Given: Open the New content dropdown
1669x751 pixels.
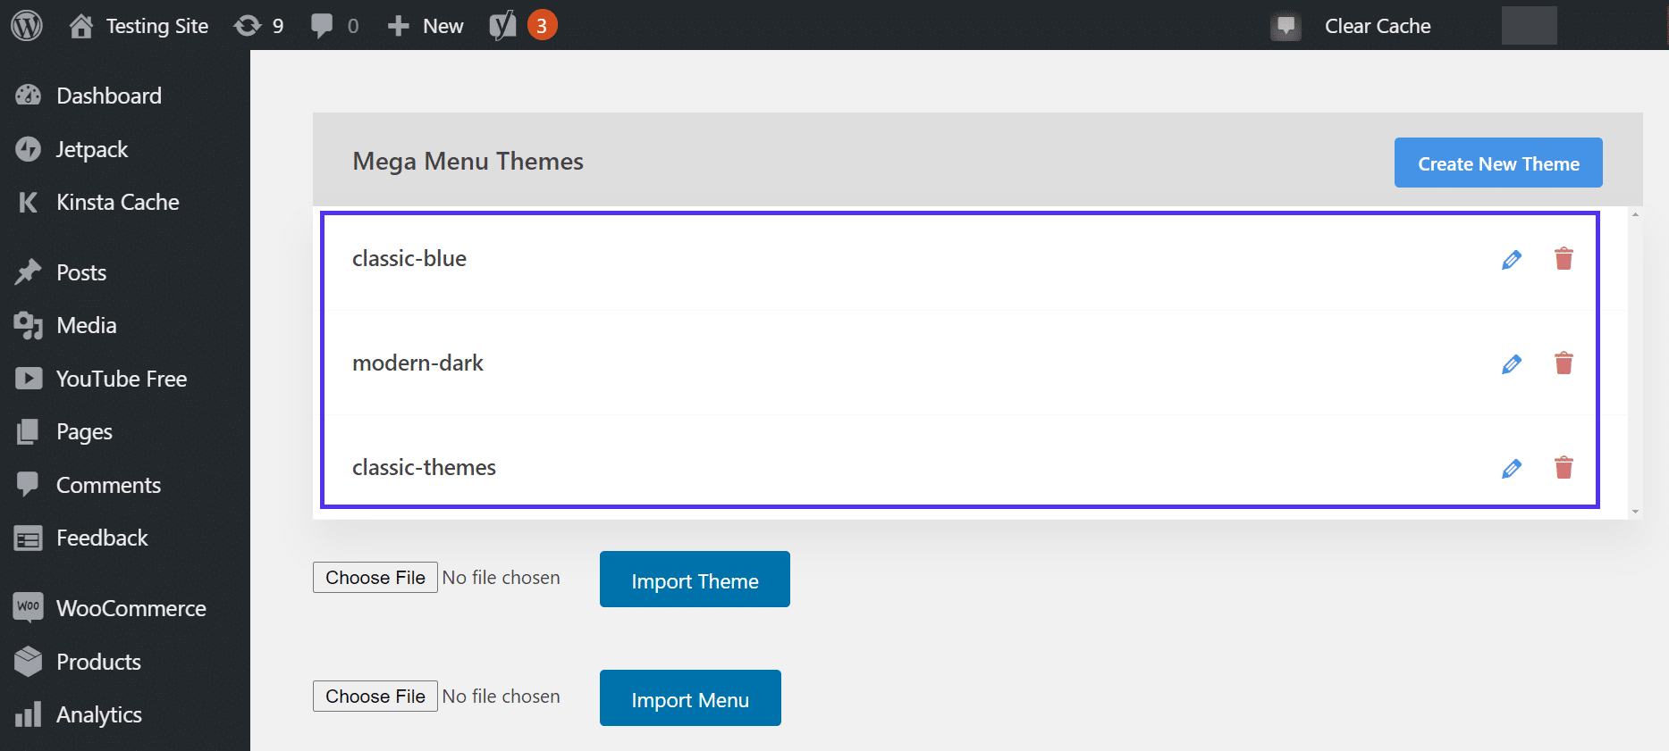Looking at the screenshot, I should tap(426, 26).
